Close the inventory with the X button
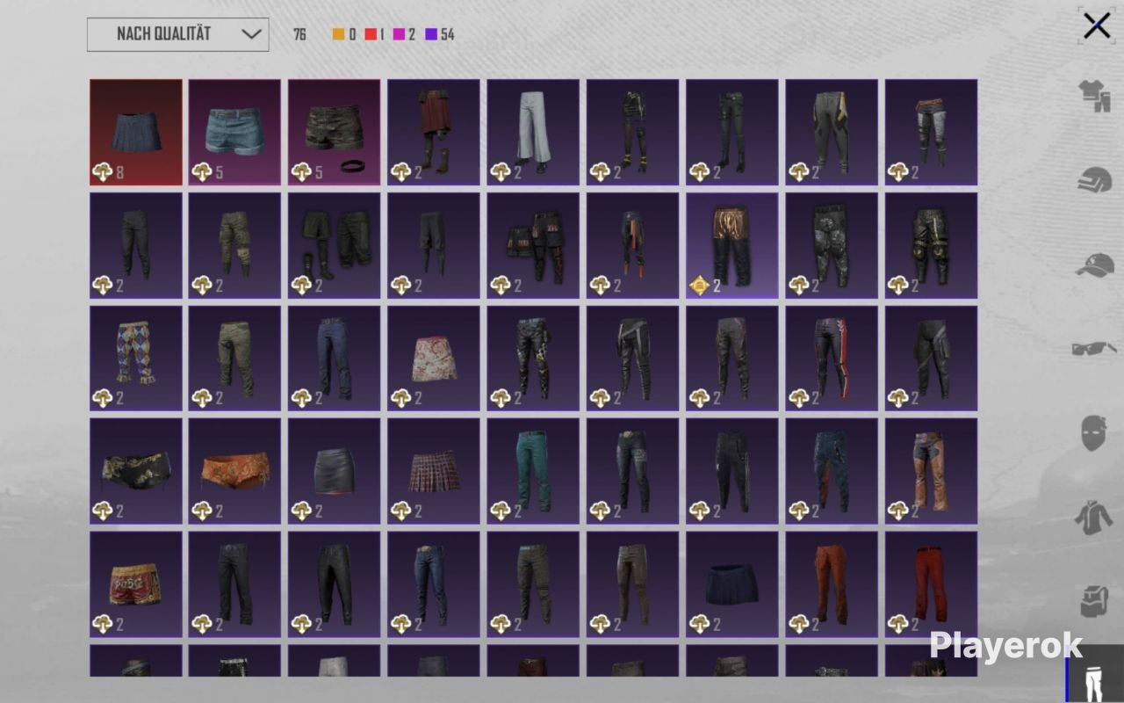The image size is (1124, 703). tap(1097, 26)
